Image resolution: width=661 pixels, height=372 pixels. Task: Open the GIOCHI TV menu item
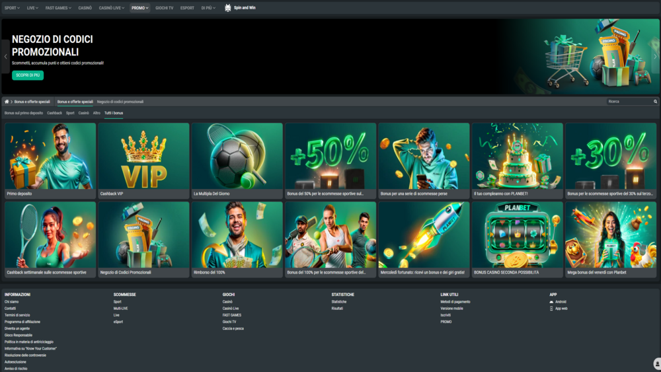[x=165, y=8]
